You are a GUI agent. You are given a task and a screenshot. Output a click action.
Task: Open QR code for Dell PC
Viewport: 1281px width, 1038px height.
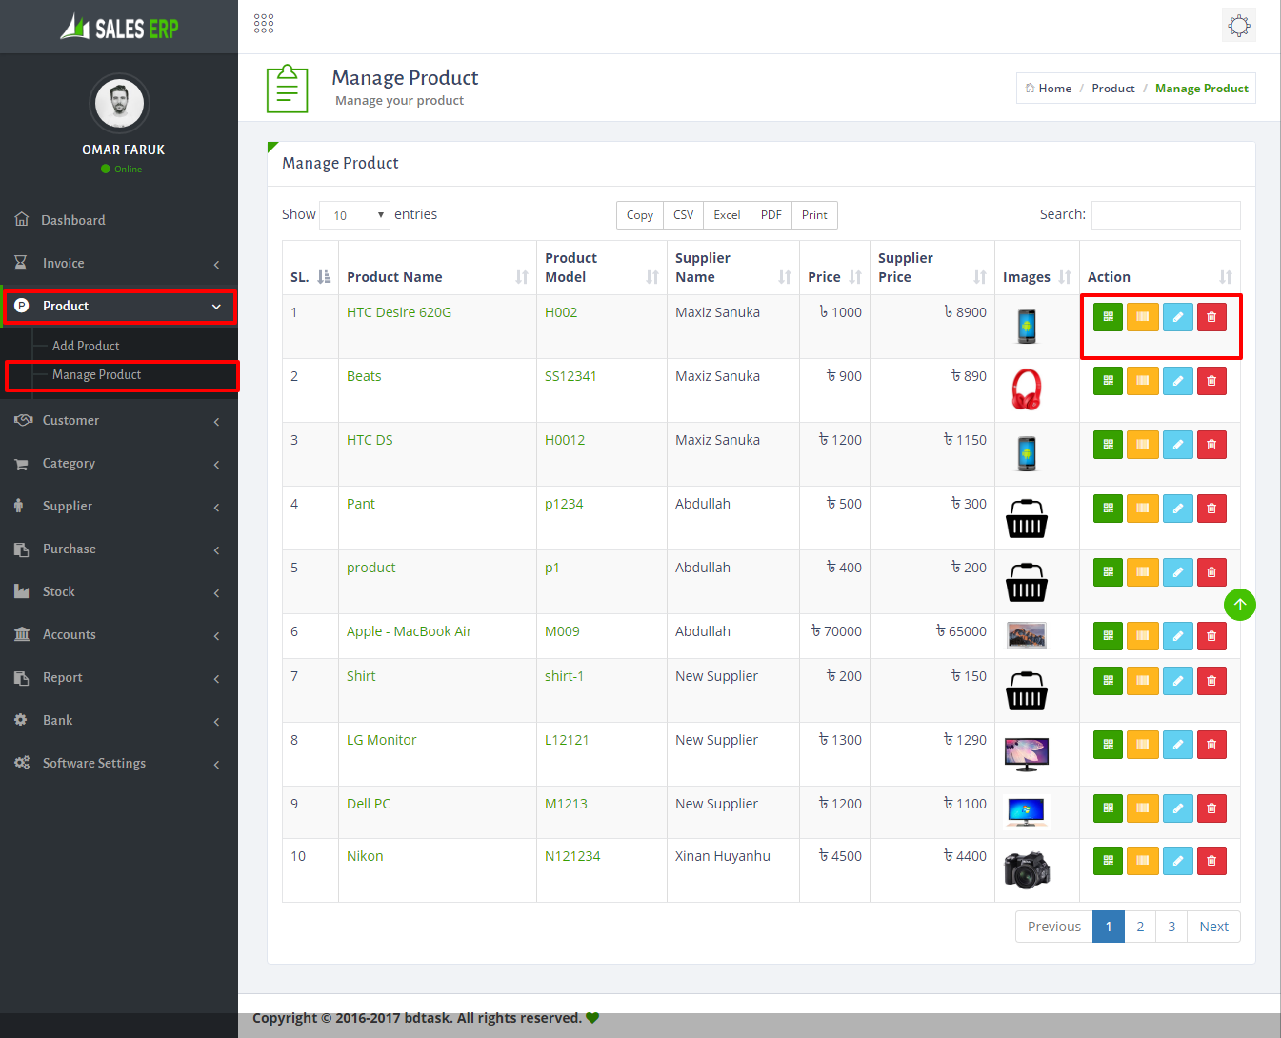(1108, 808)
